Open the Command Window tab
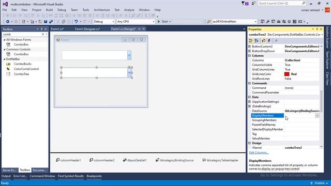This screenshot has width=331, height=186. click(x=42, y=176)
